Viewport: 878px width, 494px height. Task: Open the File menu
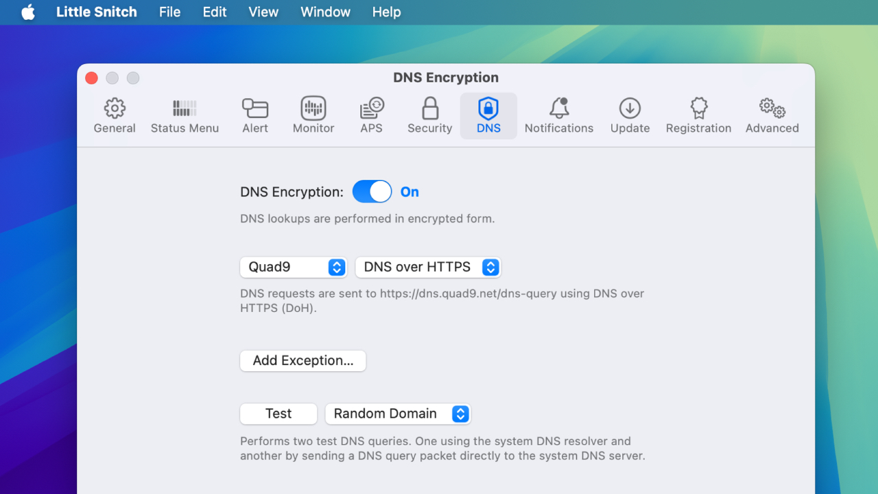[x=169, y=12]
